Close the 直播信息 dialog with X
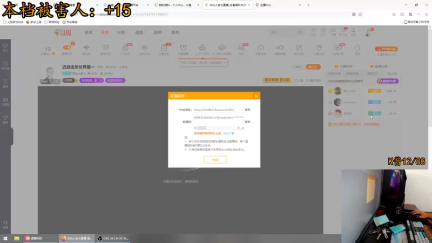The width and height of the screenshot is (432, 243). coord(256,96)
